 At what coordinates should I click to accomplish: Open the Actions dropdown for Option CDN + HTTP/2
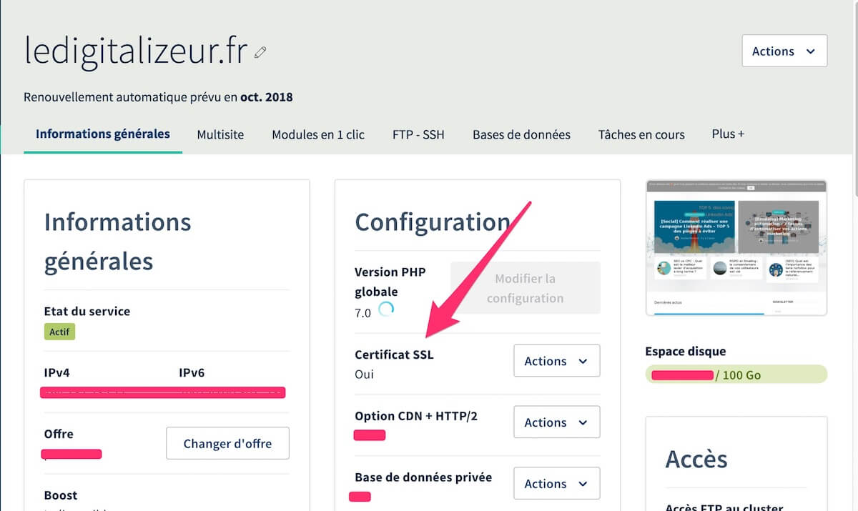click(556, 422)
